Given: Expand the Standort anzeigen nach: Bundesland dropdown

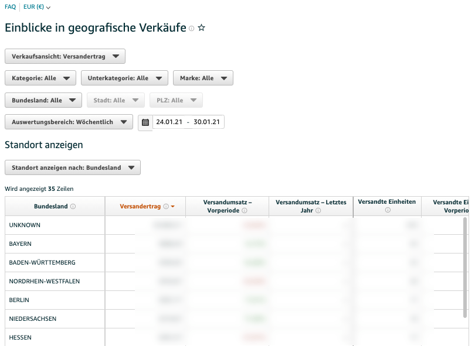Looking at the screenshot, I should [x=73, y=167].
